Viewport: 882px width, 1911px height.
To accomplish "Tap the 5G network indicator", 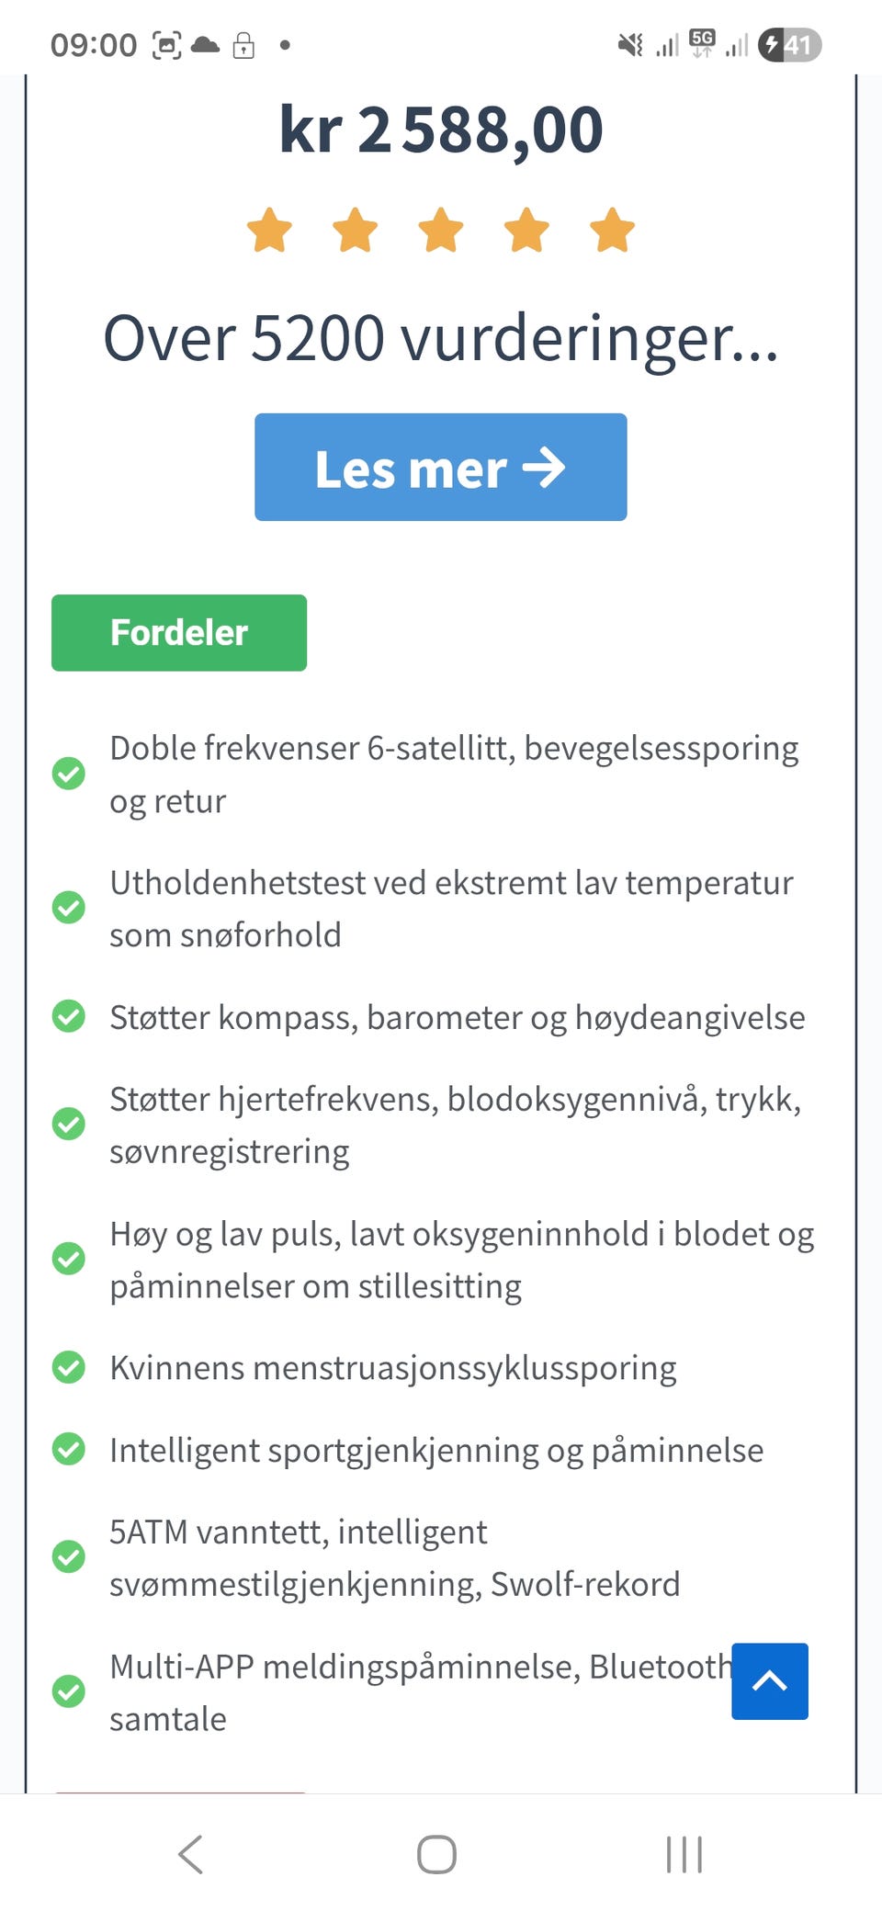I will point(700,41).
